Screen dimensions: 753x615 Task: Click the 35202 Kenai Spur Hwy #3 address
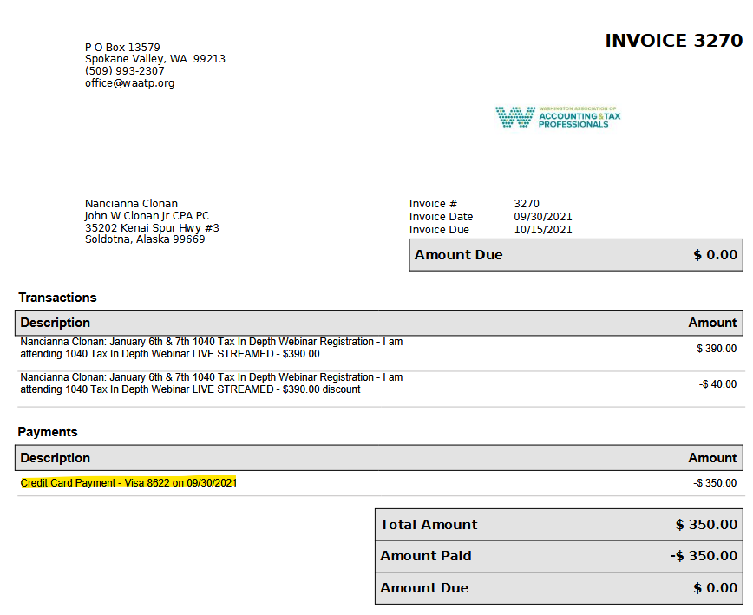coord(152,227)
